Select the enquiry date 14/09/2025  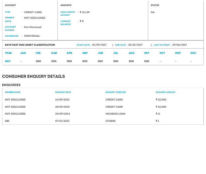tap(62, 100)
